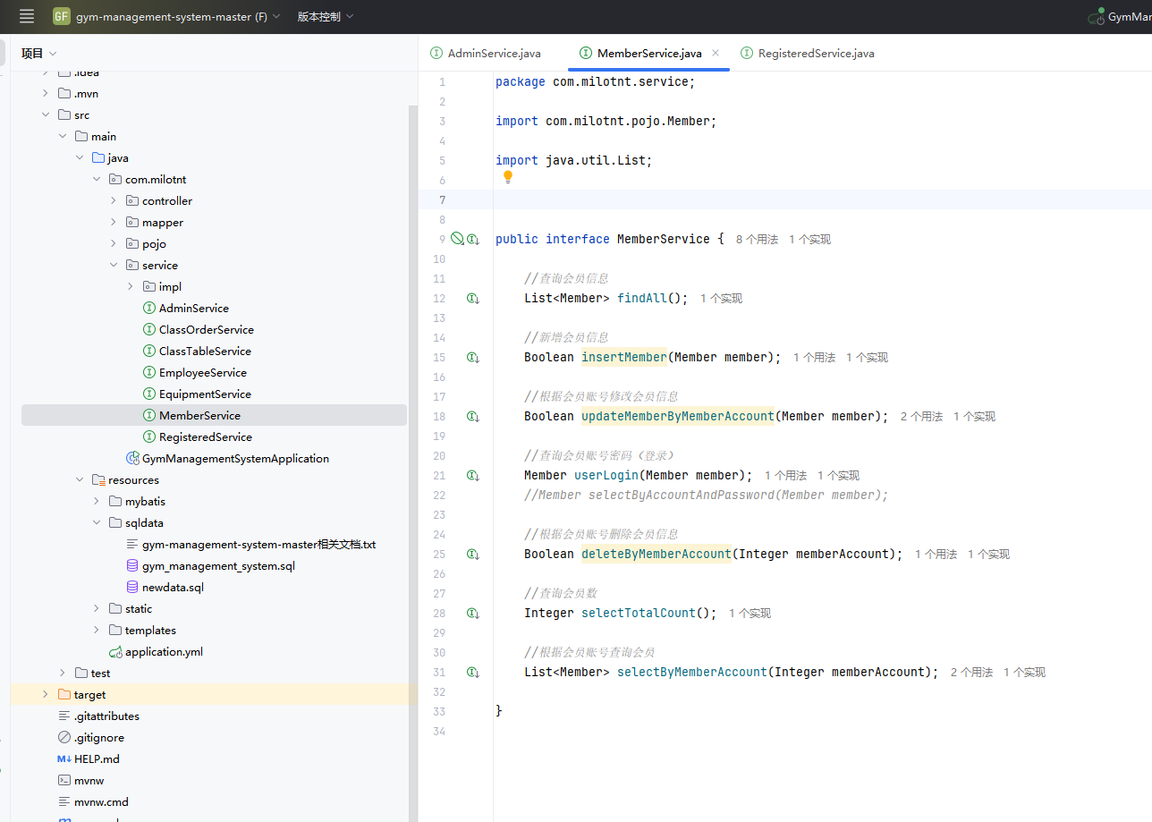The width and height of the screenshot is (1152, 822).
Task: Collapse the java source folder
Action: (x=80, y=157)
